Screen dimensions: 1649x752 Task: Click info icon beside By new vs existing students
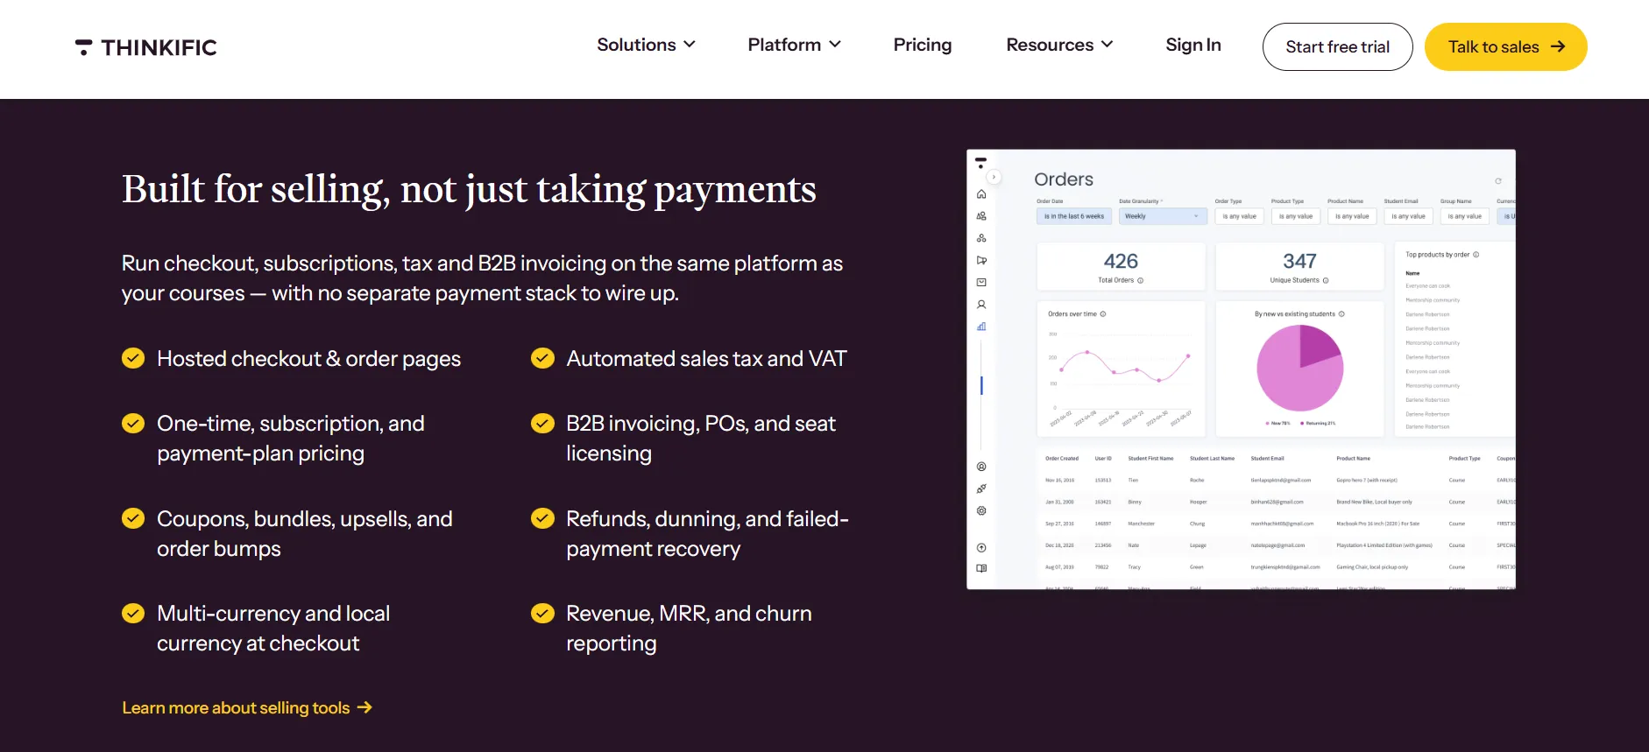[1341, 314]
